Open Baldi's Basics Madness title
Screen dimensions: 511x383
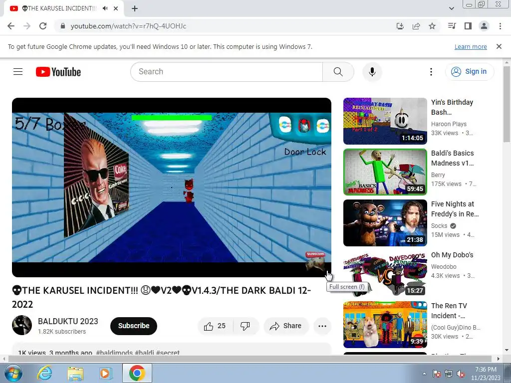click(452, 158)
